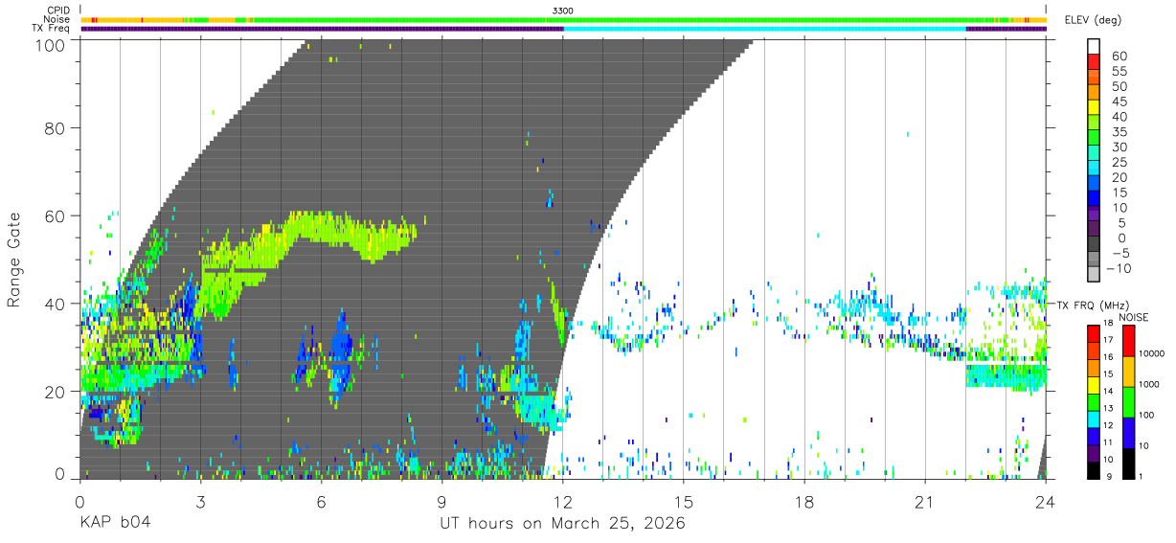The width and height of the screenshot is (1176, 543).
Task: Select the red segment of the ELEV colorbar
Action: [1094, 61]
